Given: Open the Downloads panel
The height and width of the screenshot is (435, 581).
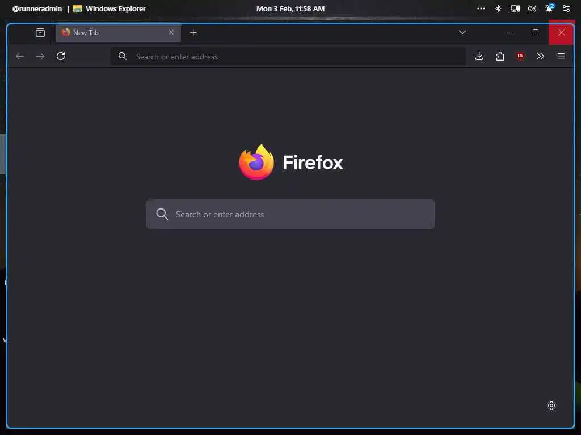Looking at the screenshot, I should click(479, 56).
